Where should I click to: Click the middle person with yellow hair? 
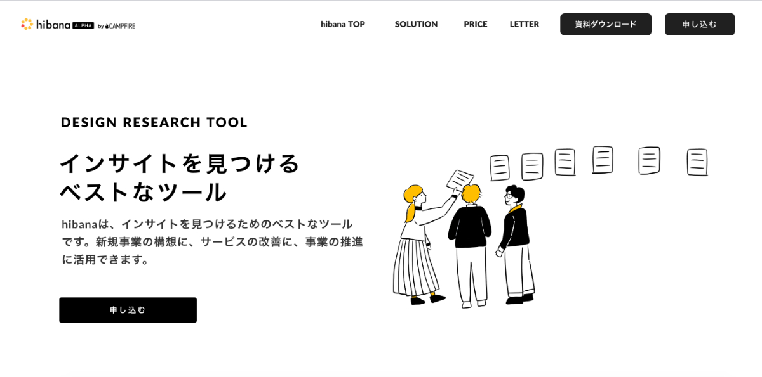(x=470, y=241)
